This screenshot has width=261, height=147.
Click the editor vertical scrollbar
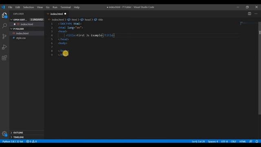coord(259,68)
